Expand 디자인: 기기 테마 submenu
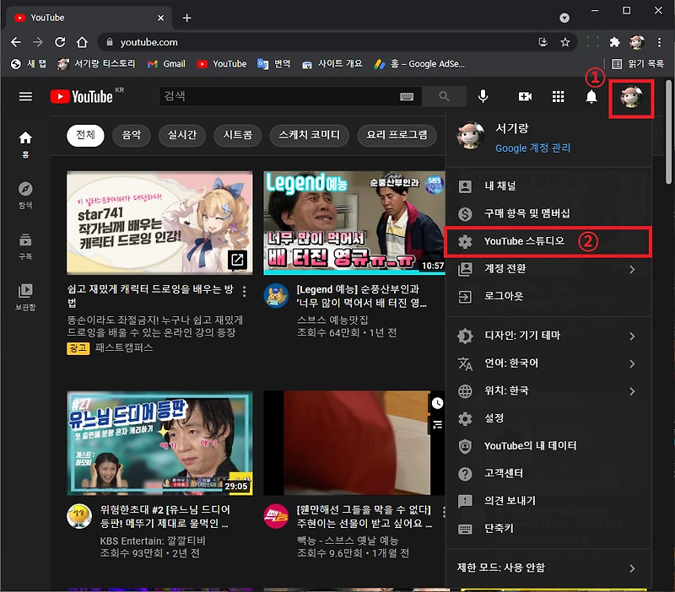Image resolution: width=675 pixels, height=592 pixels. point(548,336)
